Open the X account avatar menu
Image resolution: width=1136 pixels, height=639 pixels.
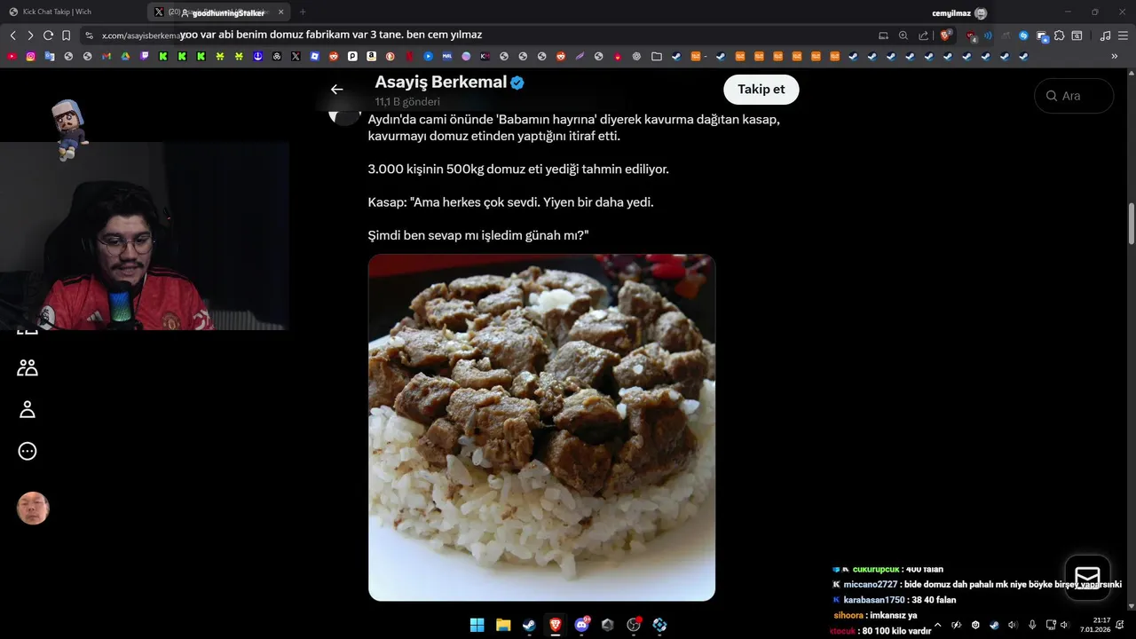coord(33,509)
